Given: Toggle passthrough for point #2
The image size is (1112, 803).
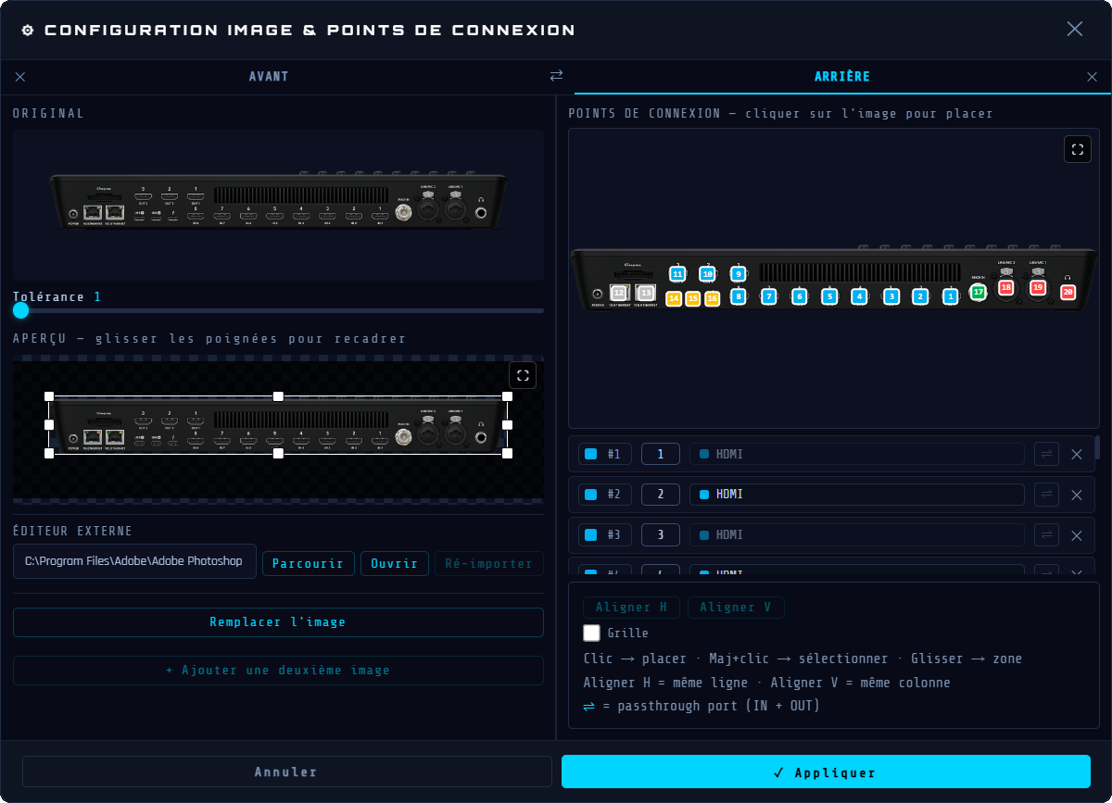Looking at the screenshot, I should pyautogui.click(x=1046, y=494).
